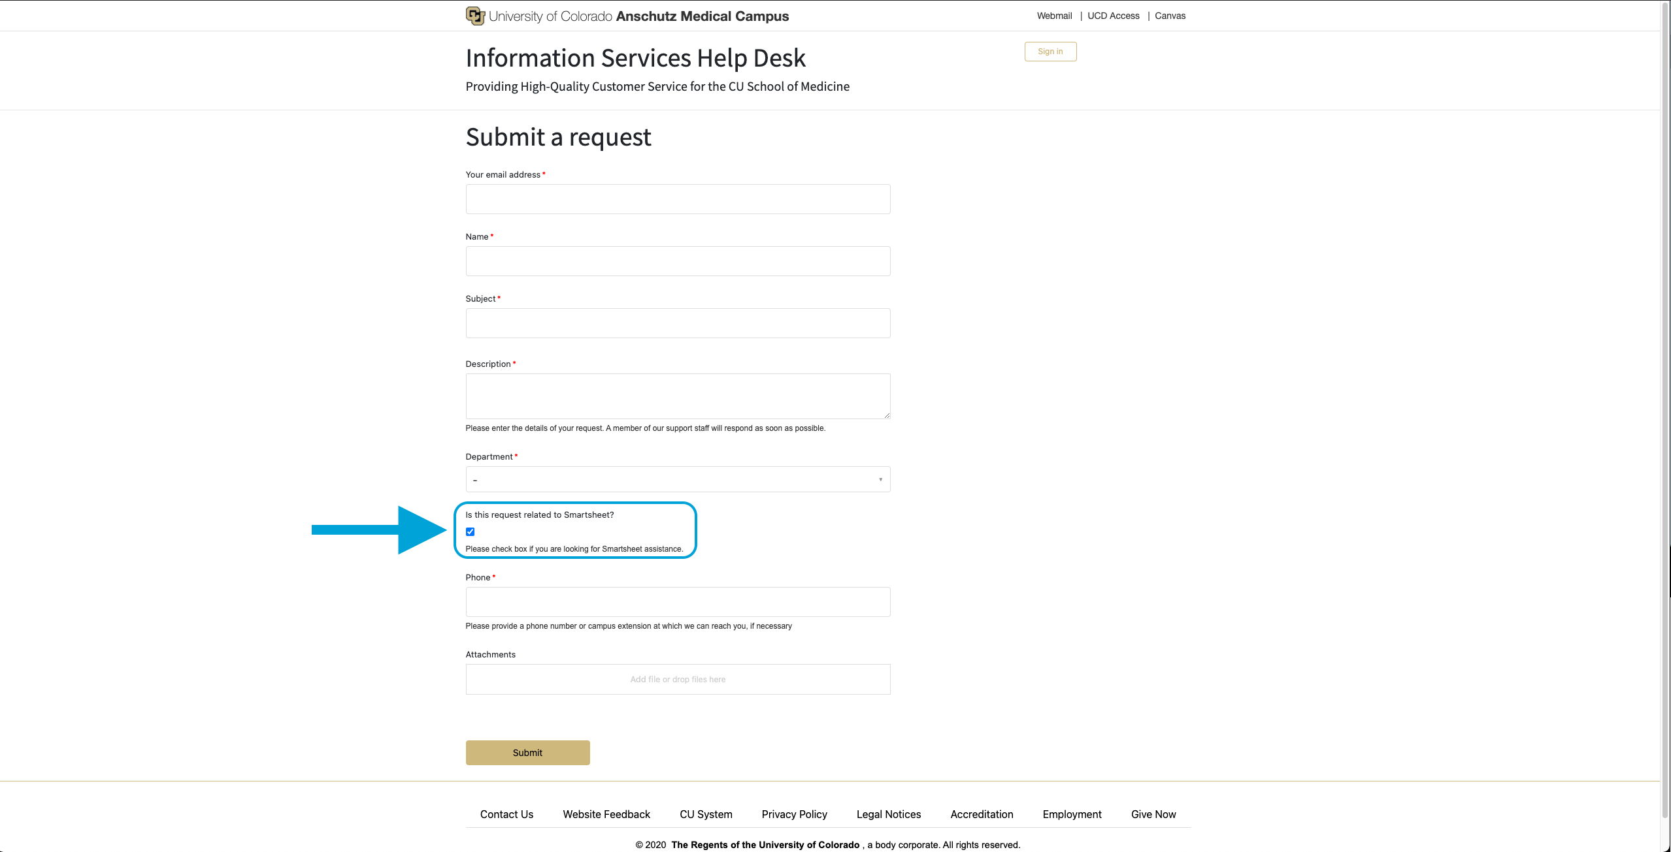
Task: Click the Department dropdown arrow
Action: (880, 480)
